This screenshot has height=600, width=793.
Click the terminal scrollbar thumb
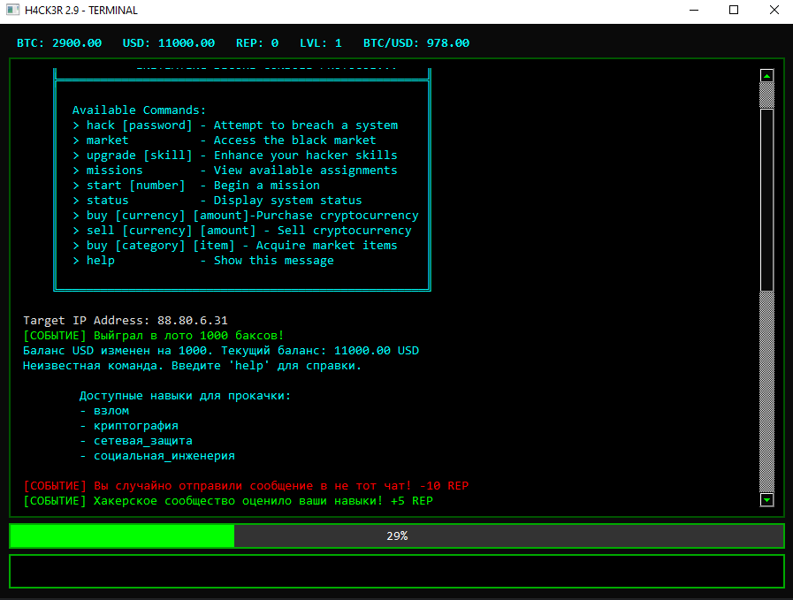click(x=766, y=199)
